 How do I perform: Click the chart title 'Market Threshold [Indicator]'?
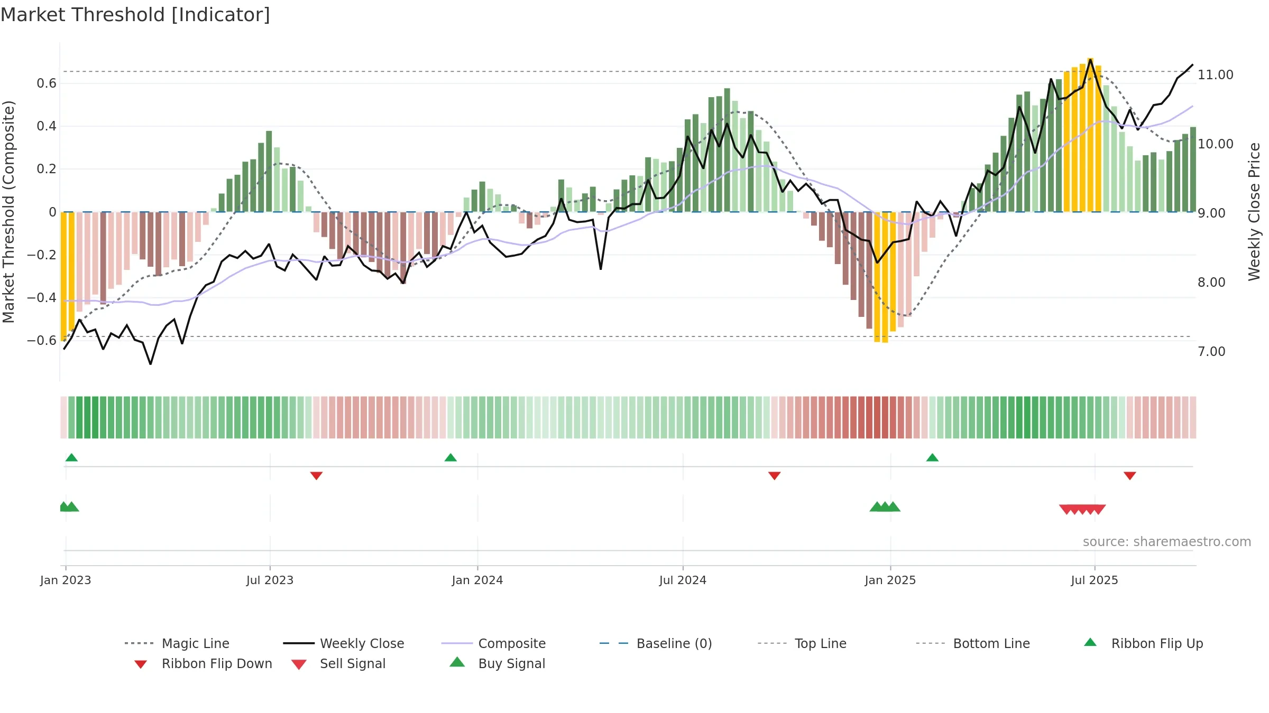(135, 15)
